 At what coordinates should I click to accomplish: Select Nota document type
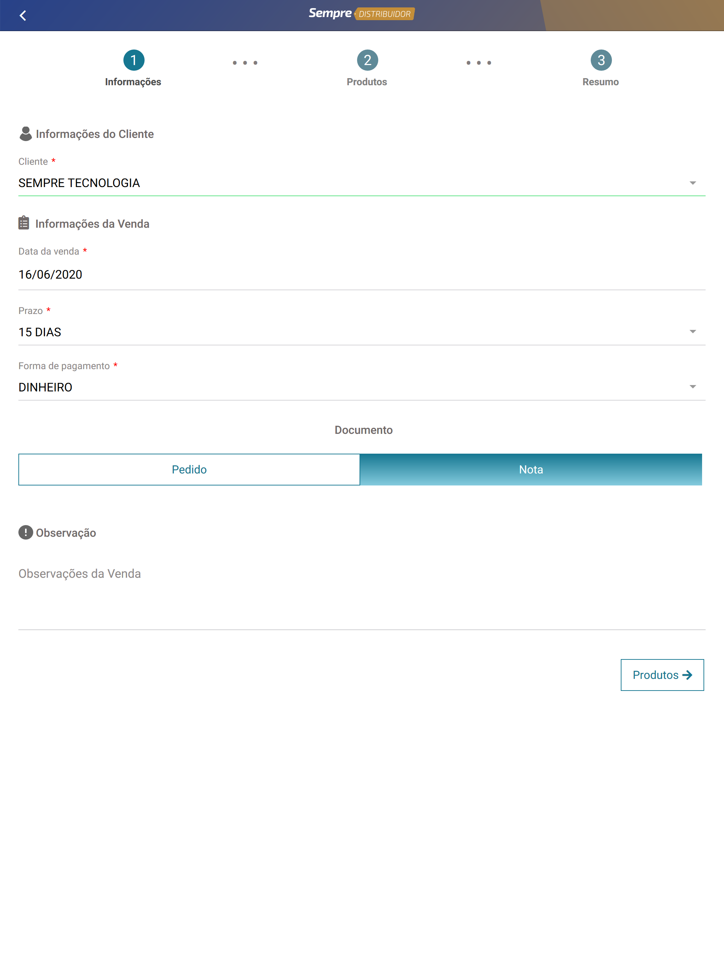(x=531, y=470)
